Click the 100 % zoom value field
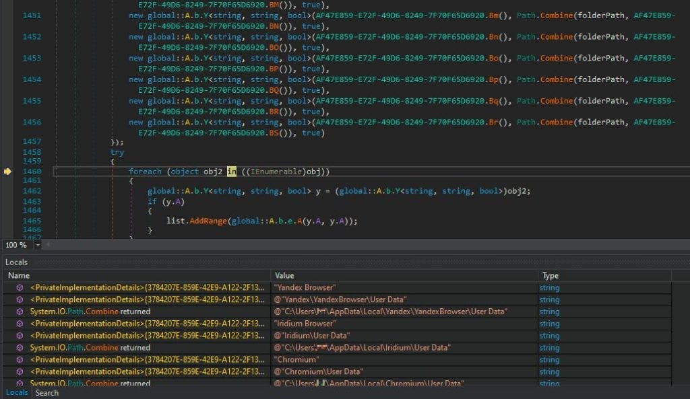The height and width of the screenshot is (399, 690). coord(18,245)
